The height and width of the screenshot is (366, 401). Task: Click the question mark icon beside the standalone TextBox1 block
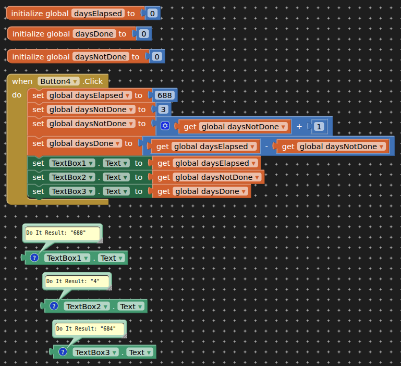(35, 258)
